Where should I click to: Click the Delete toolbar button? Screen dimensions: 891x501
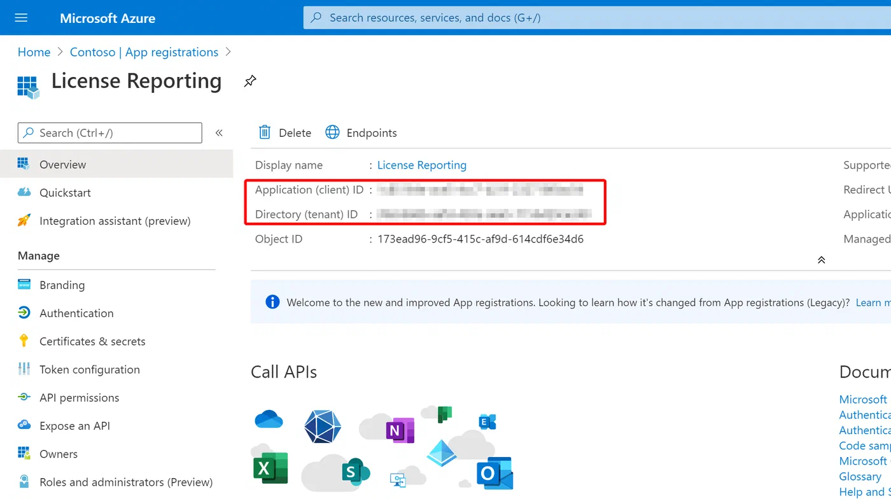pyautogui.click(x=284, y=132)
